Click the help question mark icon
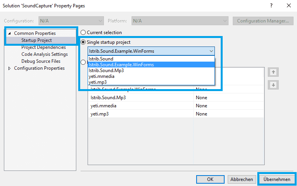This screenshot has width=297, height=186. (x=271, y=5)
